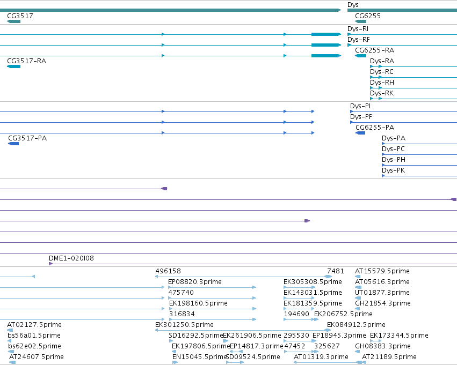Screen dimensions: 457x365
Task: Open the SD16292.5prime EST label
Action: click(195, 336)
